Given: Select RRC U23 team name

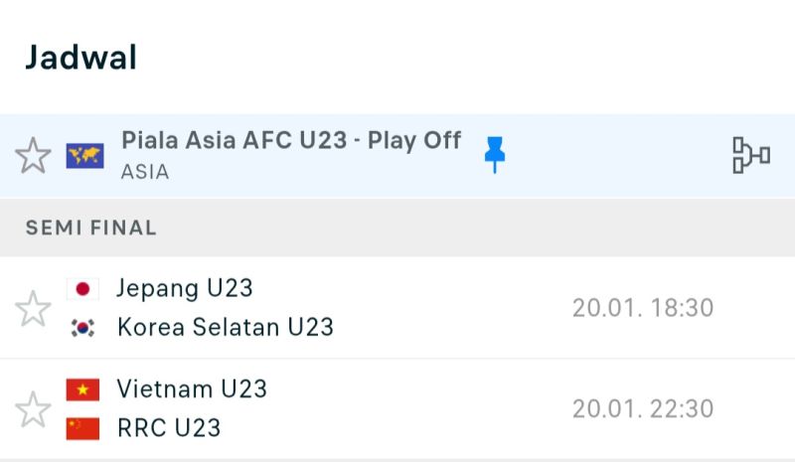Looking at the screenshot, I should click(169, 428).
